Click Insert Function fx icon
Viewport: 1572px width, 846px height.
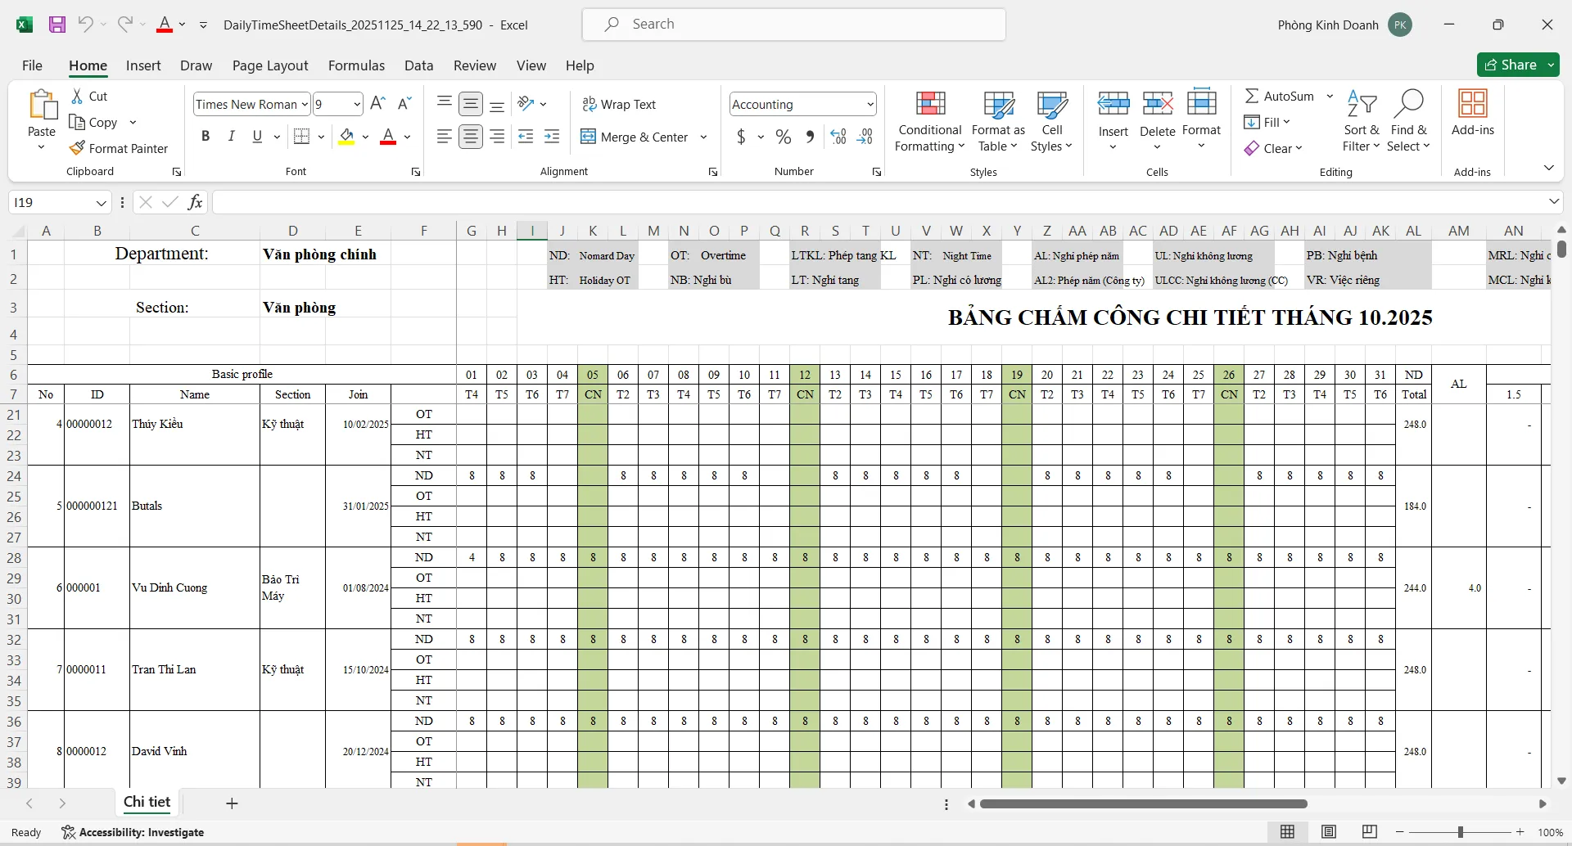click(195, 202)
